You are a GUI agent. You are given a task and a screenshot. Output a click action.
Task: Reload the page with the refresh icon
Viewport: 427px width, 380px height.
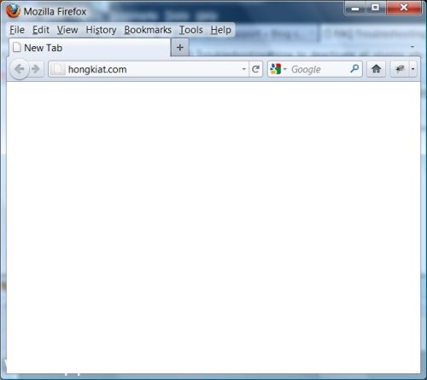tap(255, 69)
